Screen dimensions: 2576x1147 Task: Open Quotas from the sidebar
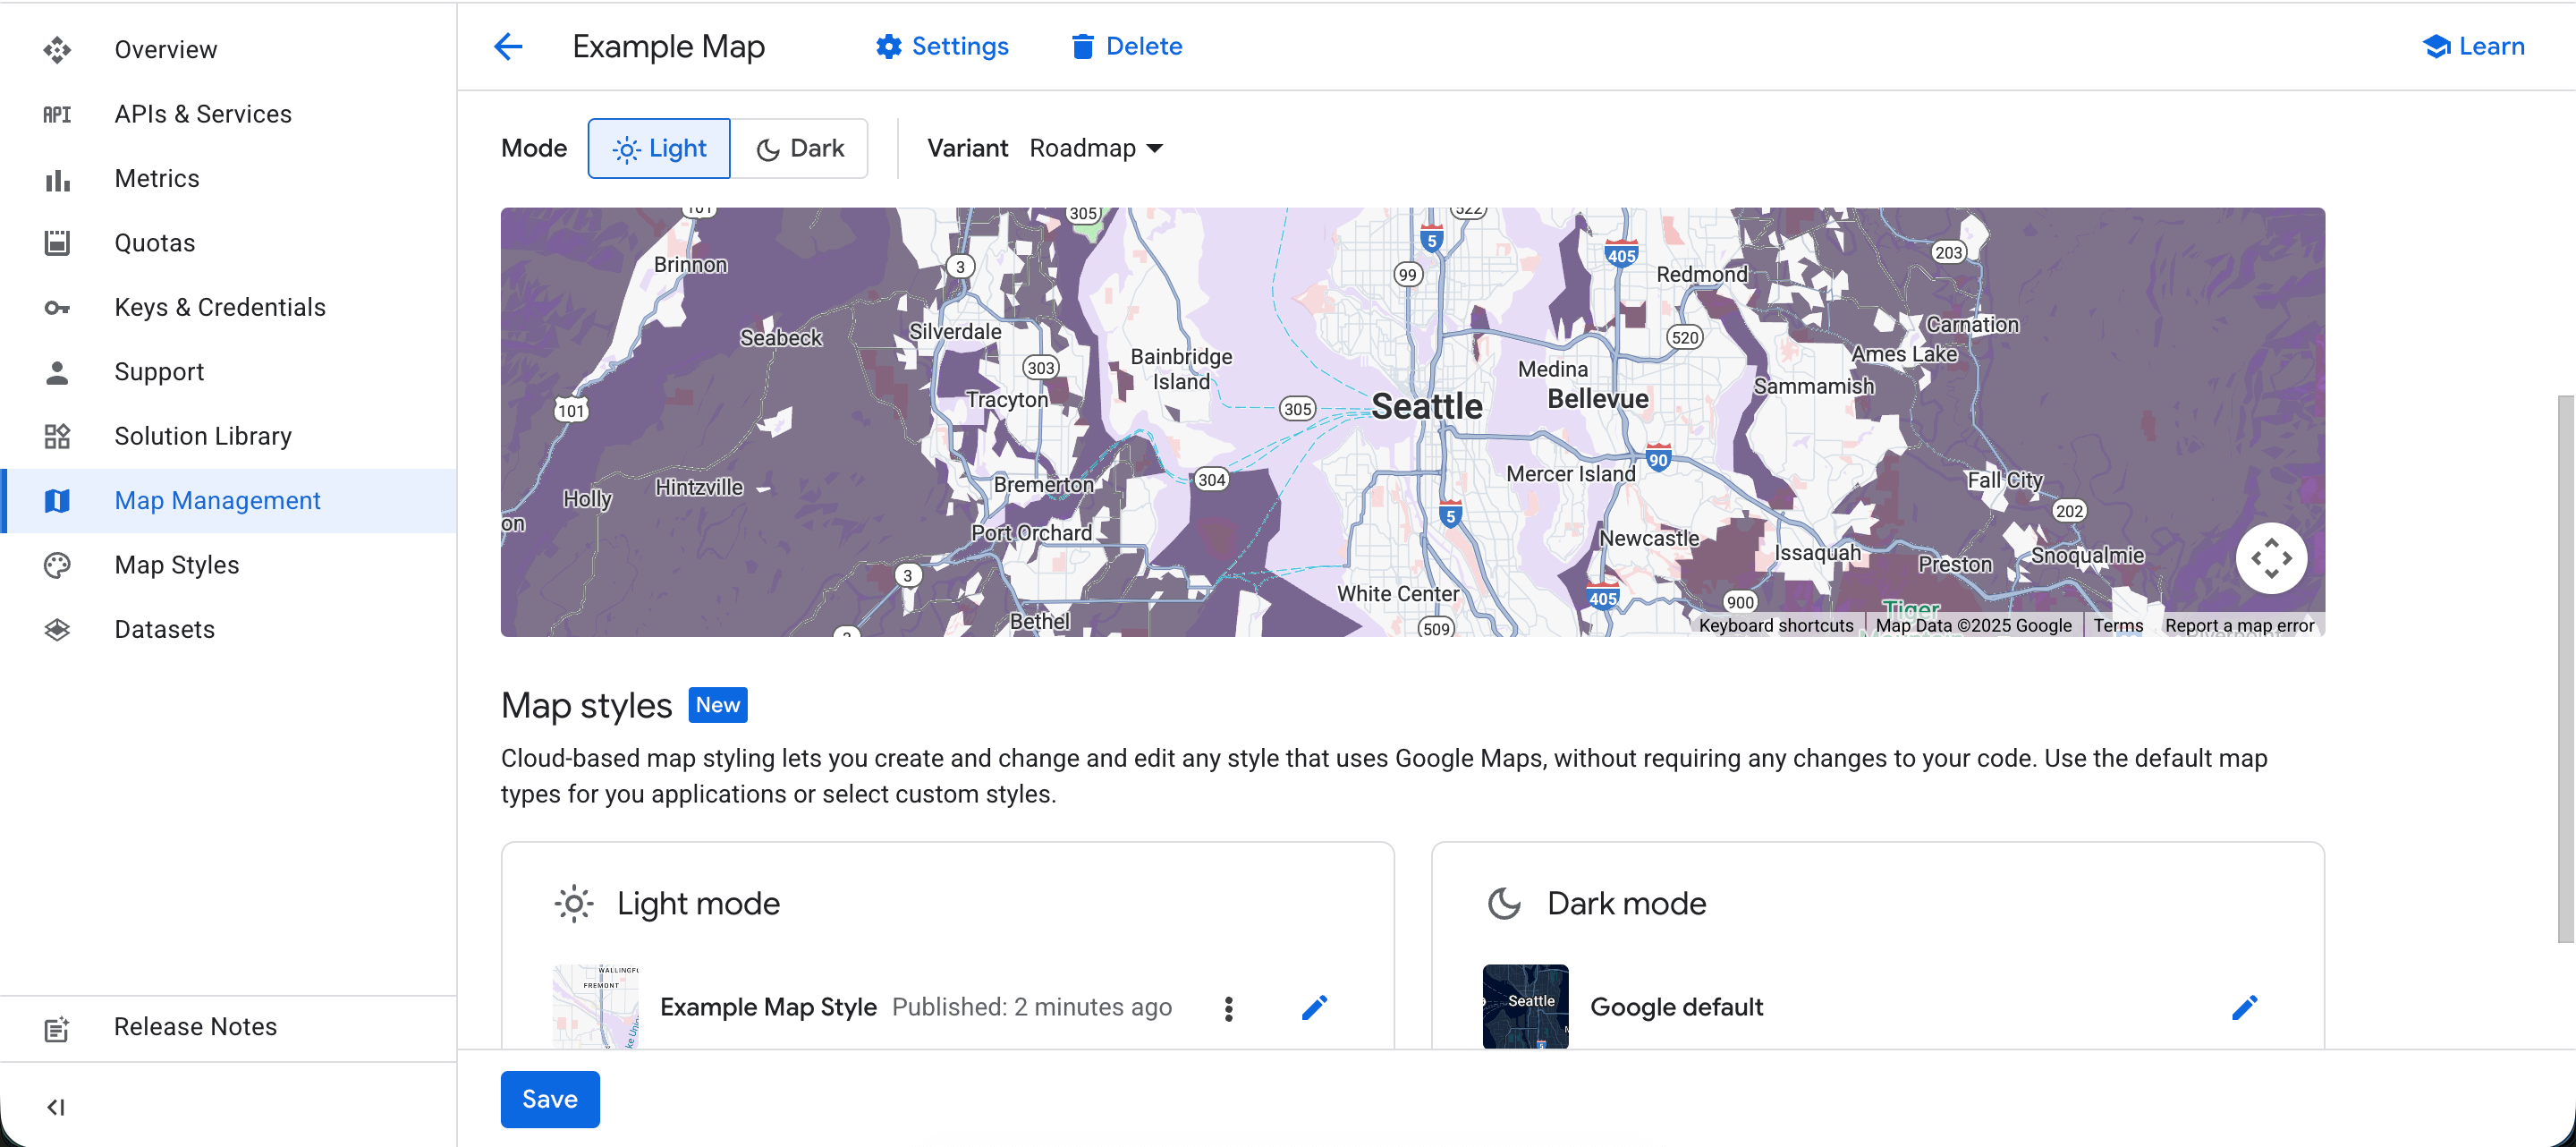point(154,242)
